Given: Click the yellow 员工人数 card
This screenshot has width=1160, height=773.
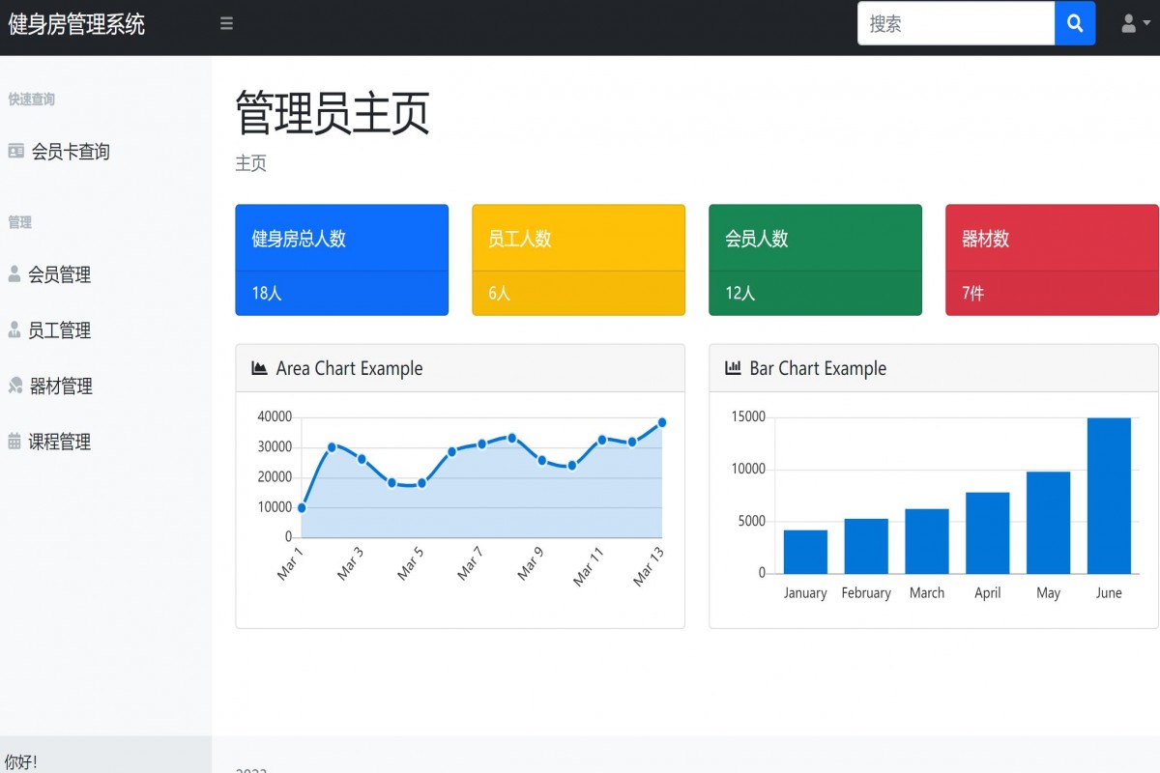Looking at the screenshot, I should pyautogui.click(x=578, y=259).
